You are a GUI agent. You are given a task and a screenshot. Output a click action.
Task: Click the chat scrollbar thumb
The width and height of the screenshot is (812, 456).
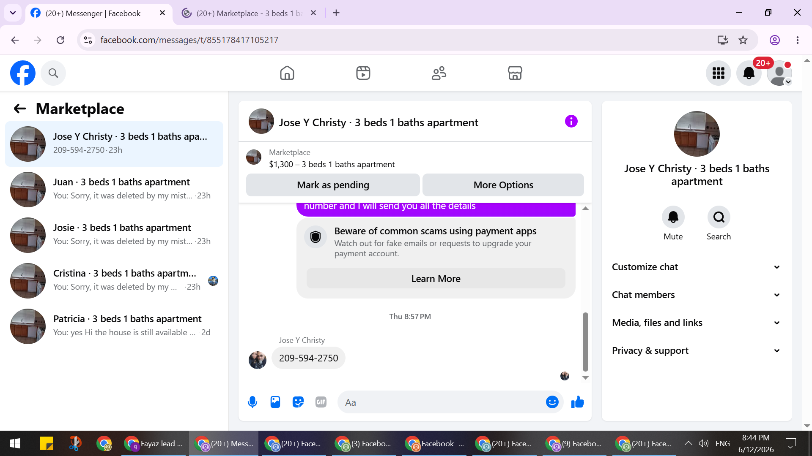[585, 342]
